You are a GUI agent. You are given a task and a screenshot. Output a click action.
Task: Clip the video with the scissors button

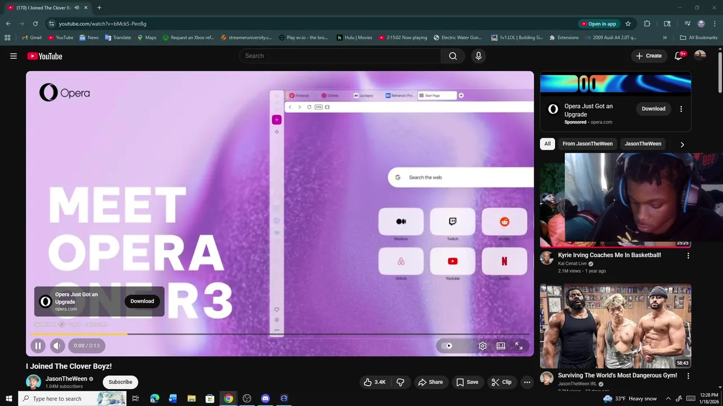pos(502,382)
